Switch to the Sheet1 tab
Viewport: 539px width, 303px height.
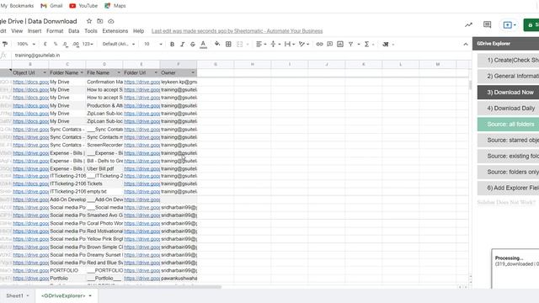[18, 295]
